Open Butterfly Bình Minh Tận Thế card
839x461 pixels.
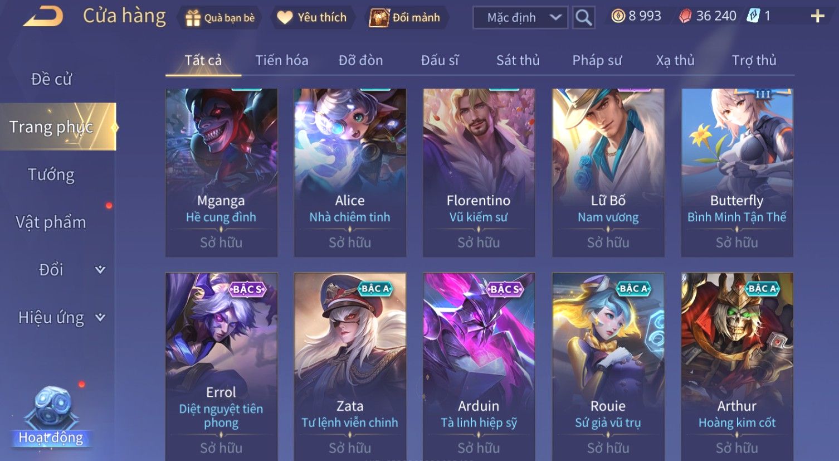click(736, 173)
